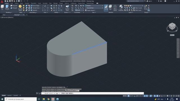Click Extrude Faces in Solid Editing
This screenshot has width=180, height=101.
click(x=35, y=8)
